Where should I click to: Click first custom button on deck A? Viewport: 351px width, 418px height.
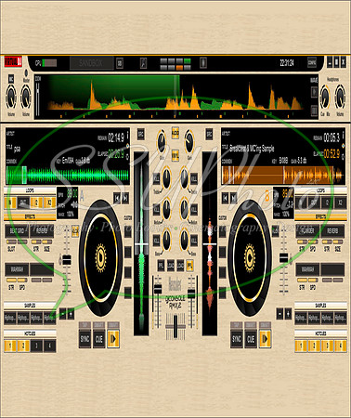[x=128, y=232]
